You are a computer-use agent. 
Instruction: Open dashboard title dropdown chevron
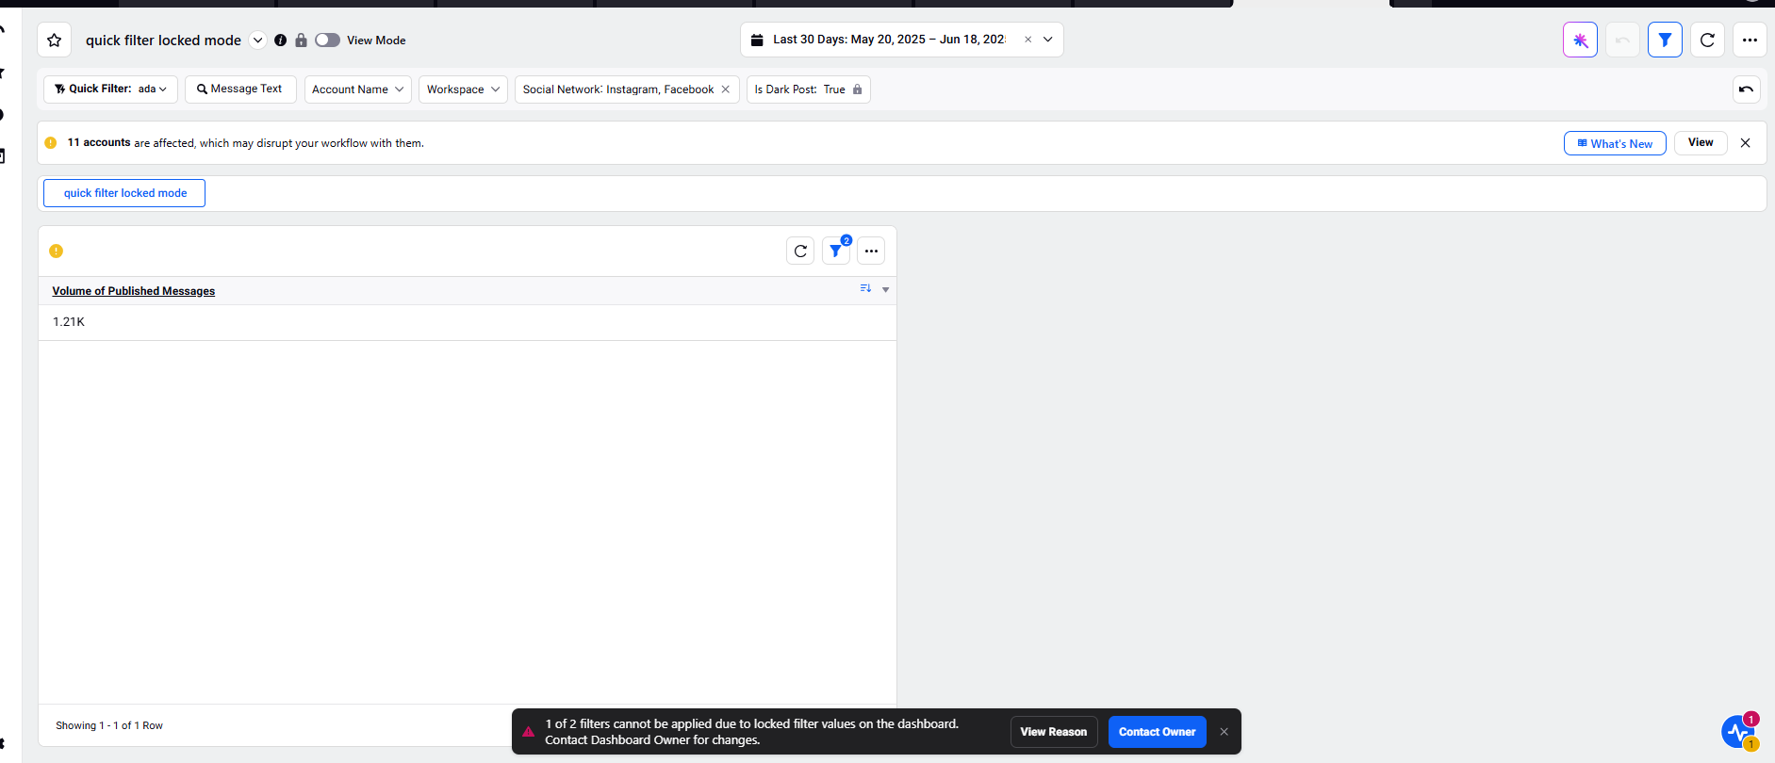pyautogui.click(x=257, y=41)
